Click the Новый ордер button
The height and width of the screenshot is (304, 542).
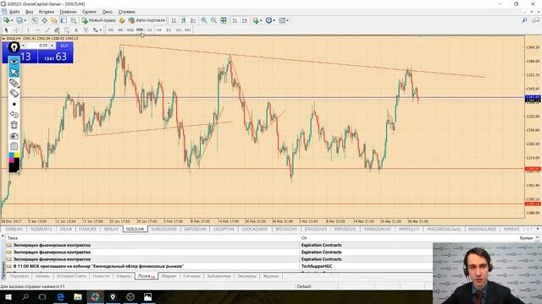99,20
